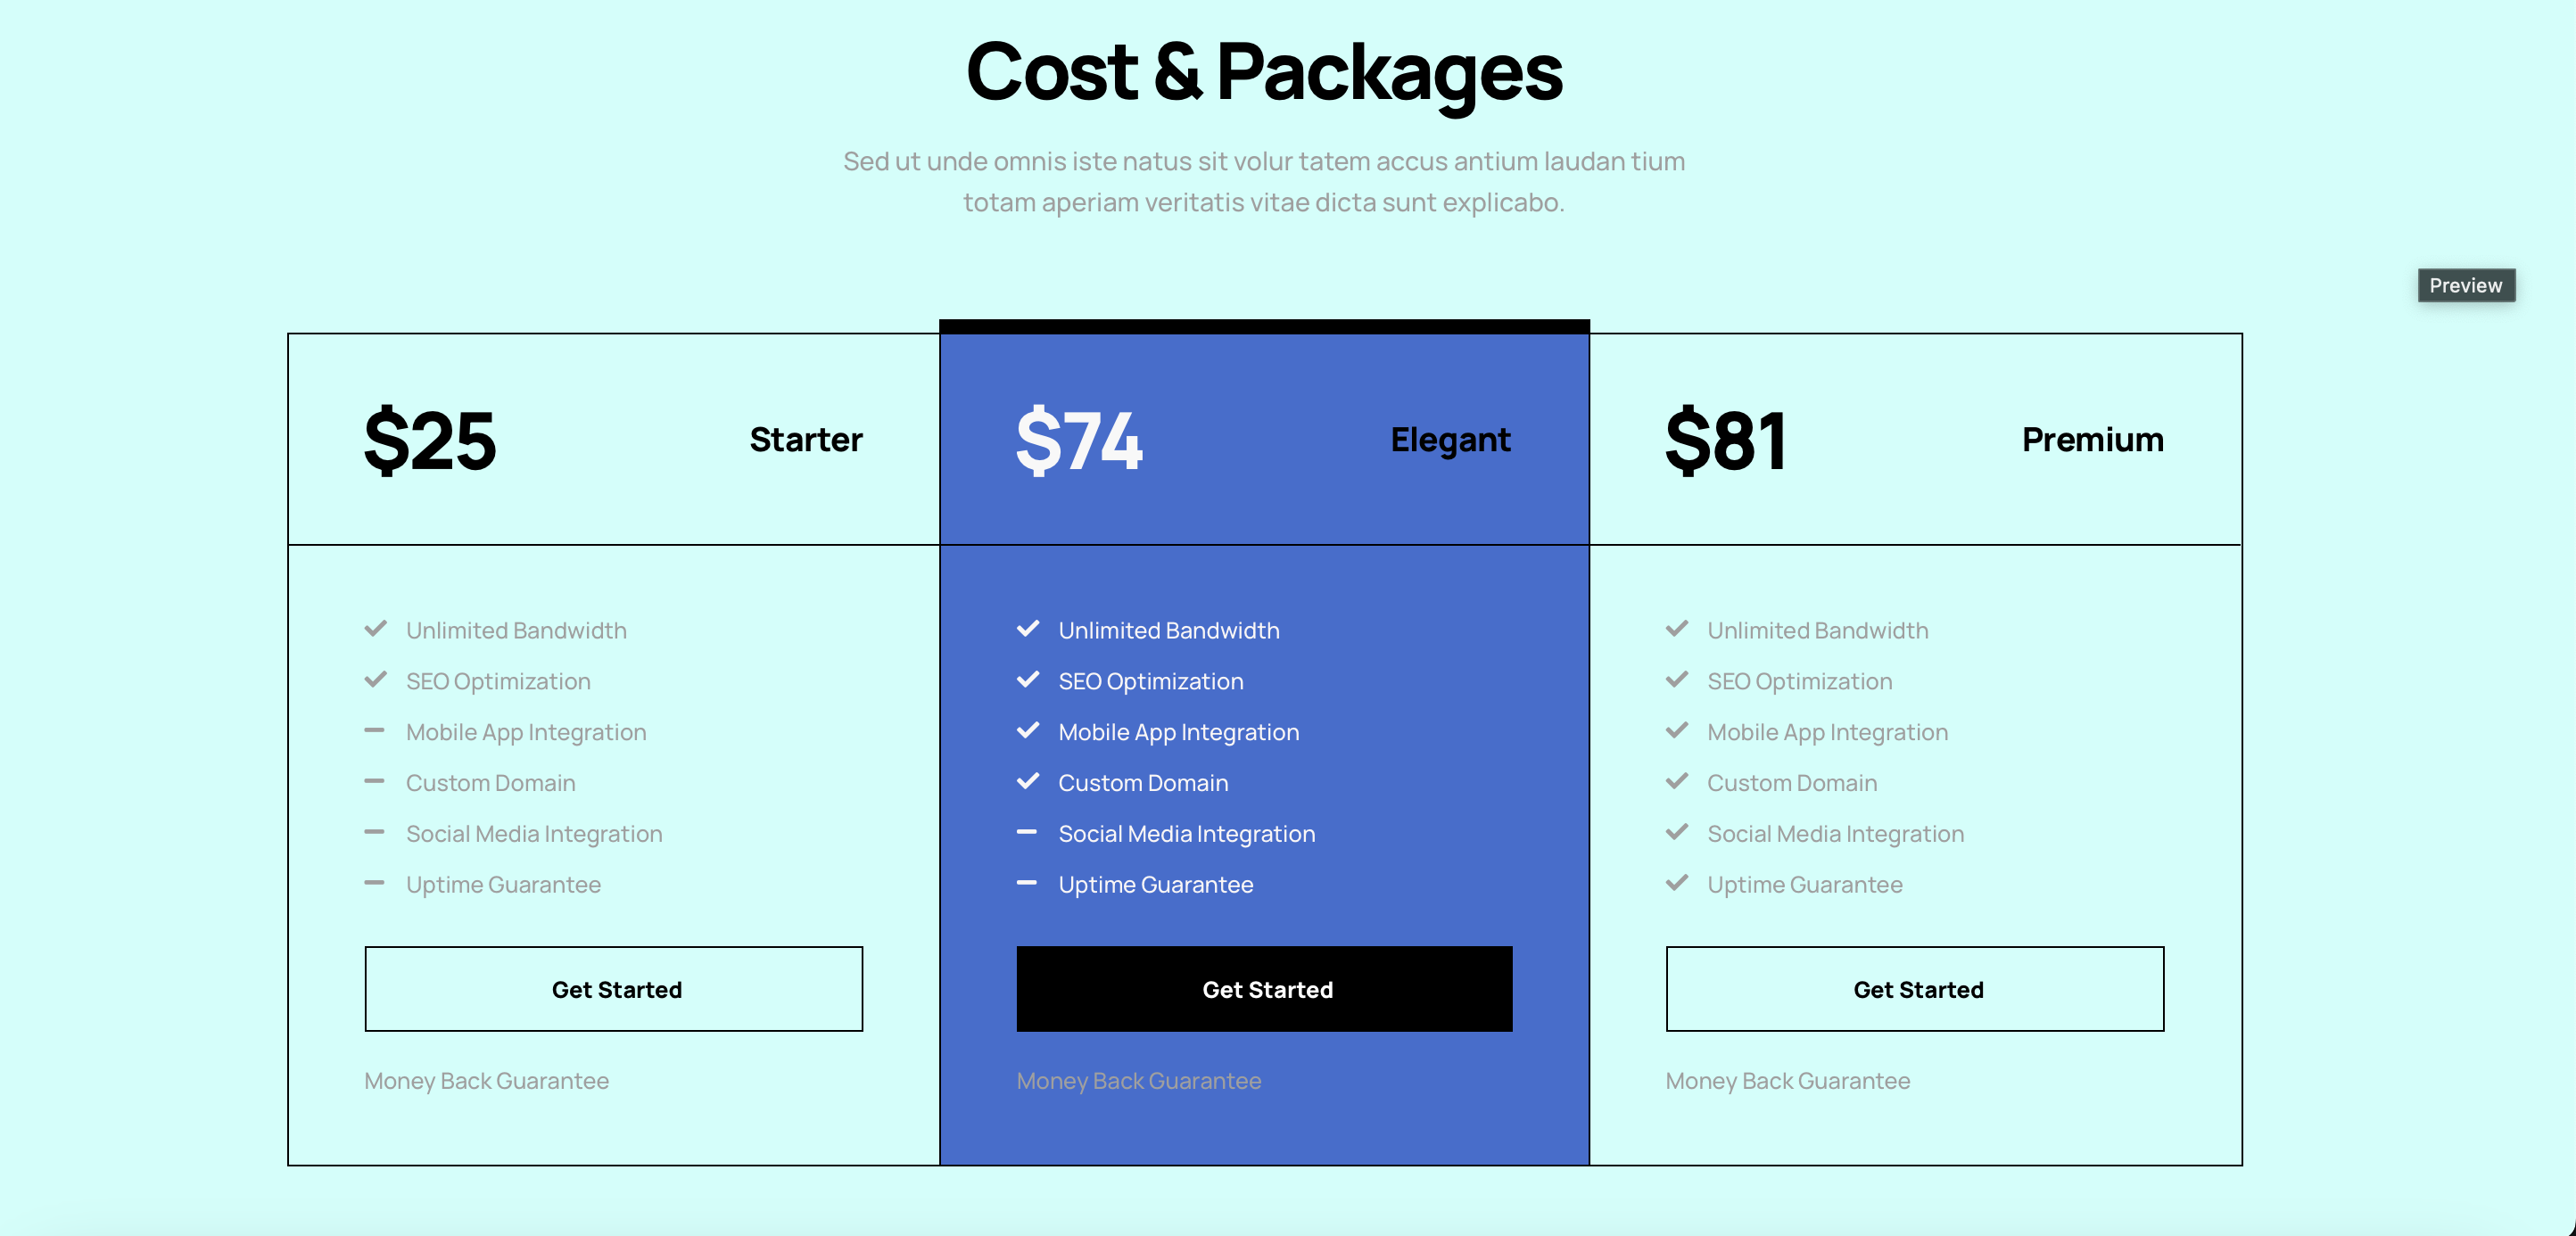
Task: Click the dash icon beside Elegant's Uptime Guarantee
Action: click(1028, 884)
